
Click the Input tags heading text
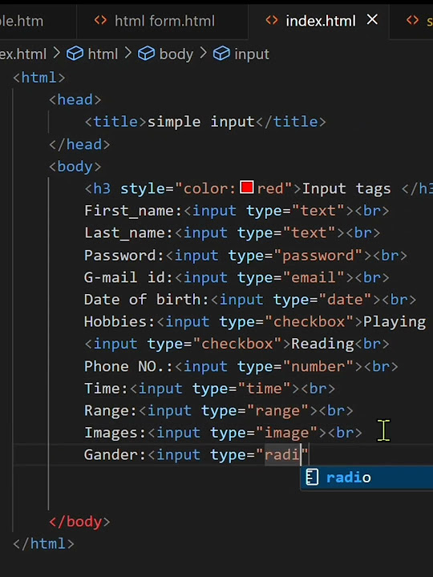(346, 189)
